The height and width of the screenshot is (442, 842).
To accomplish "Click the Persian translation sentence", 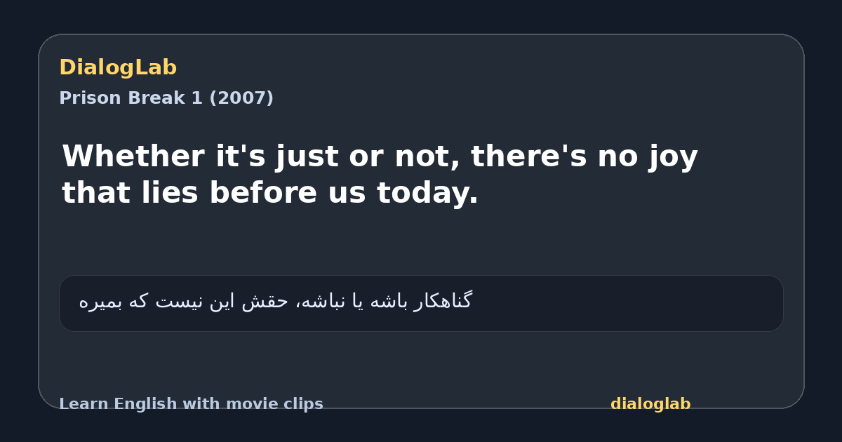I will 275,302.
